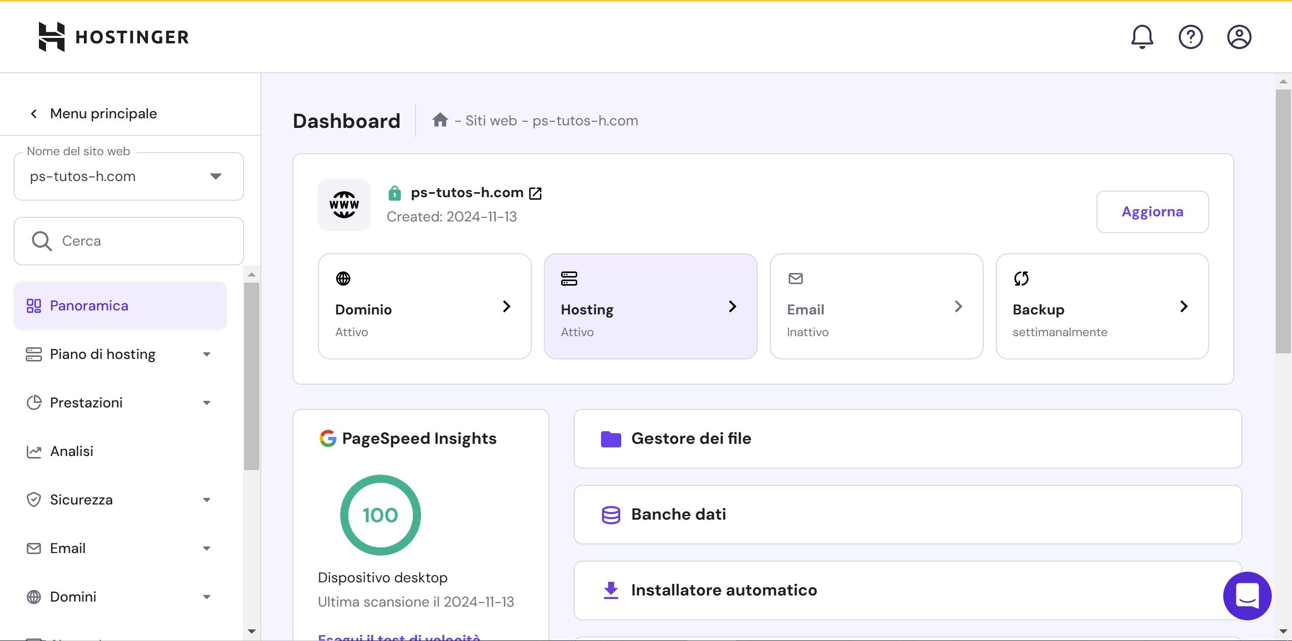Click the sidebar Email envelope icon
Image resolution: width=1292 pixels, height=641 pixels.
click(34, 548)
